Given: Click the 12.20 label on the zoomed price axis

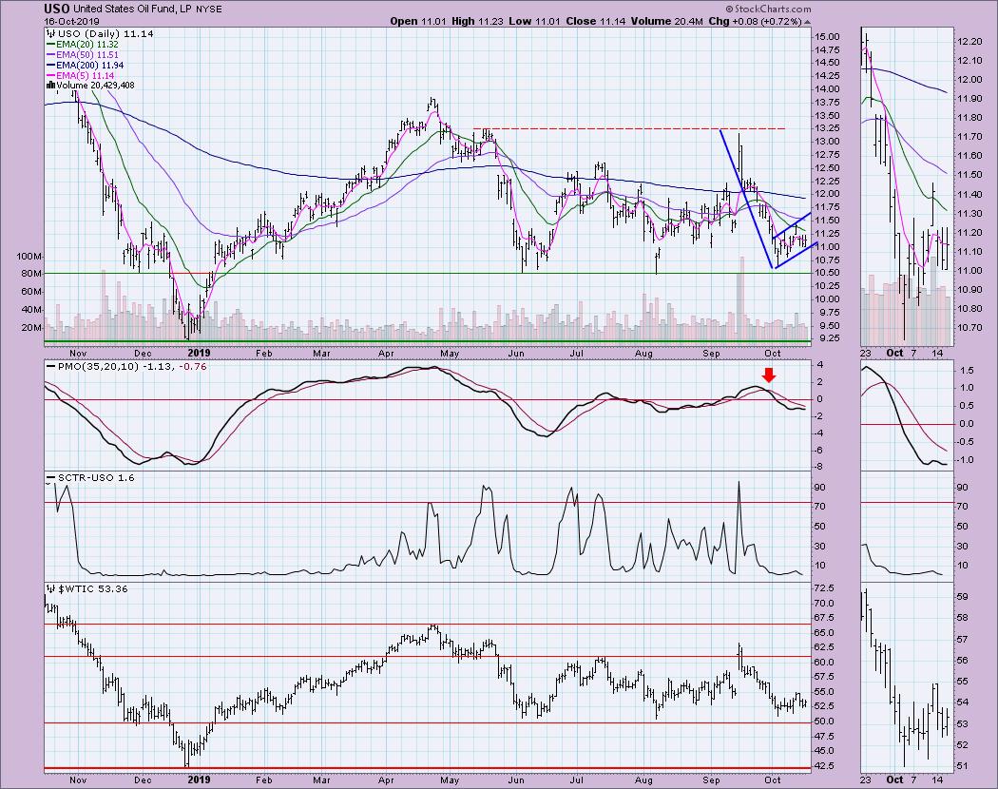Looking at the screenshot, I should point(969,42).
